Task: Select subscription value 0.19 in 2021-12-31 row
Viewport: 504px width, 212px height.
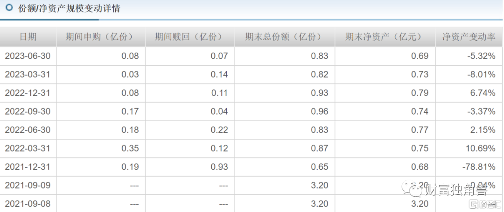Action: click(130, 167)
